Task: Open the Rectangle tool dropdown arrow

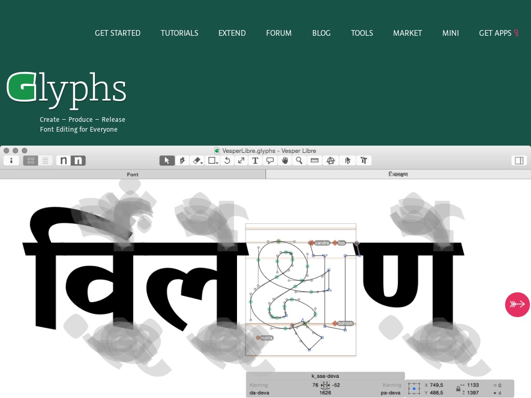Action: [x=217, y=163]
